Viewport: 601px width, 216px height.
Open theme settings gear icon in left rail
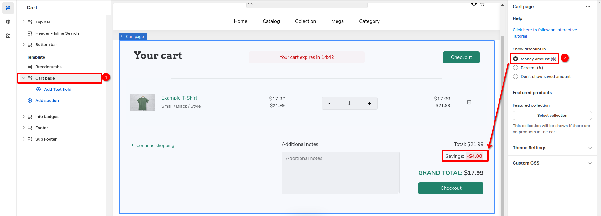click(x=8, y=22)
